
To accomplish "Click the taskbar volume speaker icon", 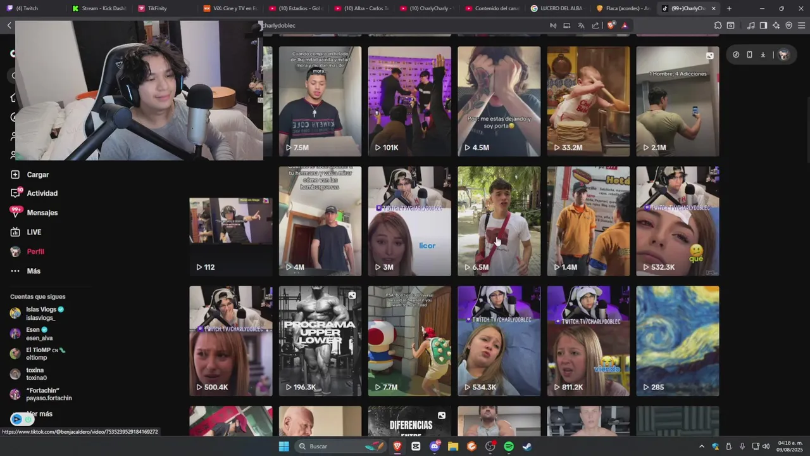I will (x=766, y=446).
